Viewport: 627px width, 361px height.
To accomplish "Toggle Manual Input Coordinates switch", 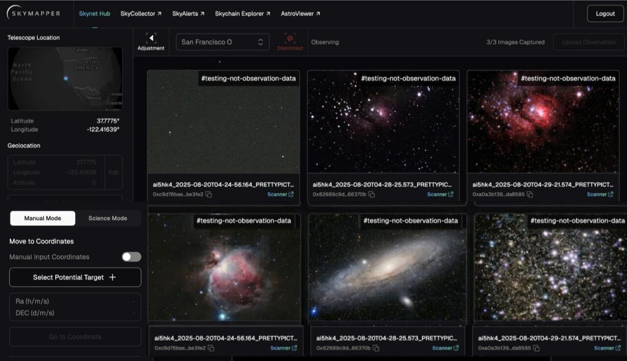I will [x=131, y=257].
